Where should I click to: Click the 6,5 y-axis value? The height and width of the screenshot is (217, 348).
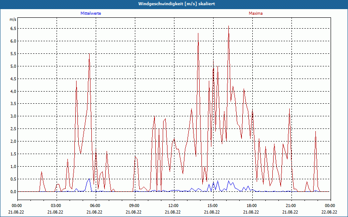point(13,29)
